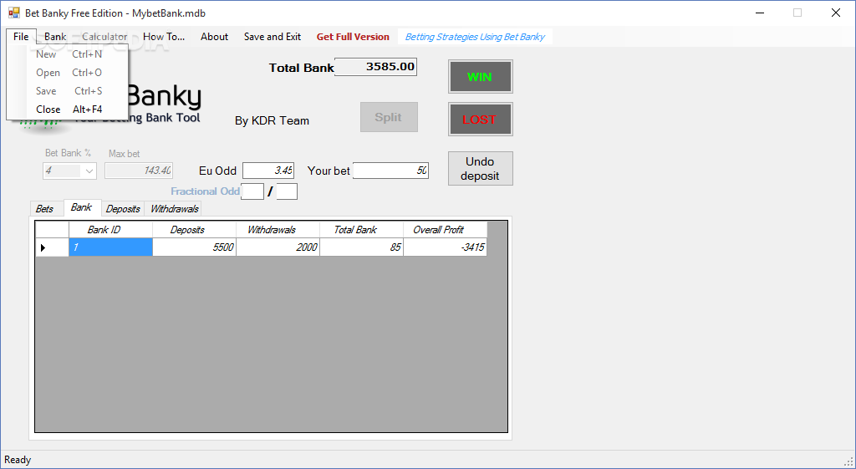Switch to the Withdrawals tab
This screenshot has height=469, width=856.
(x=174, y=209)
